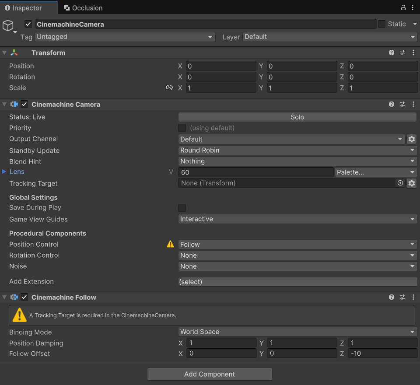Open the Inspector tab kebab menu

(x=413, y=7)
